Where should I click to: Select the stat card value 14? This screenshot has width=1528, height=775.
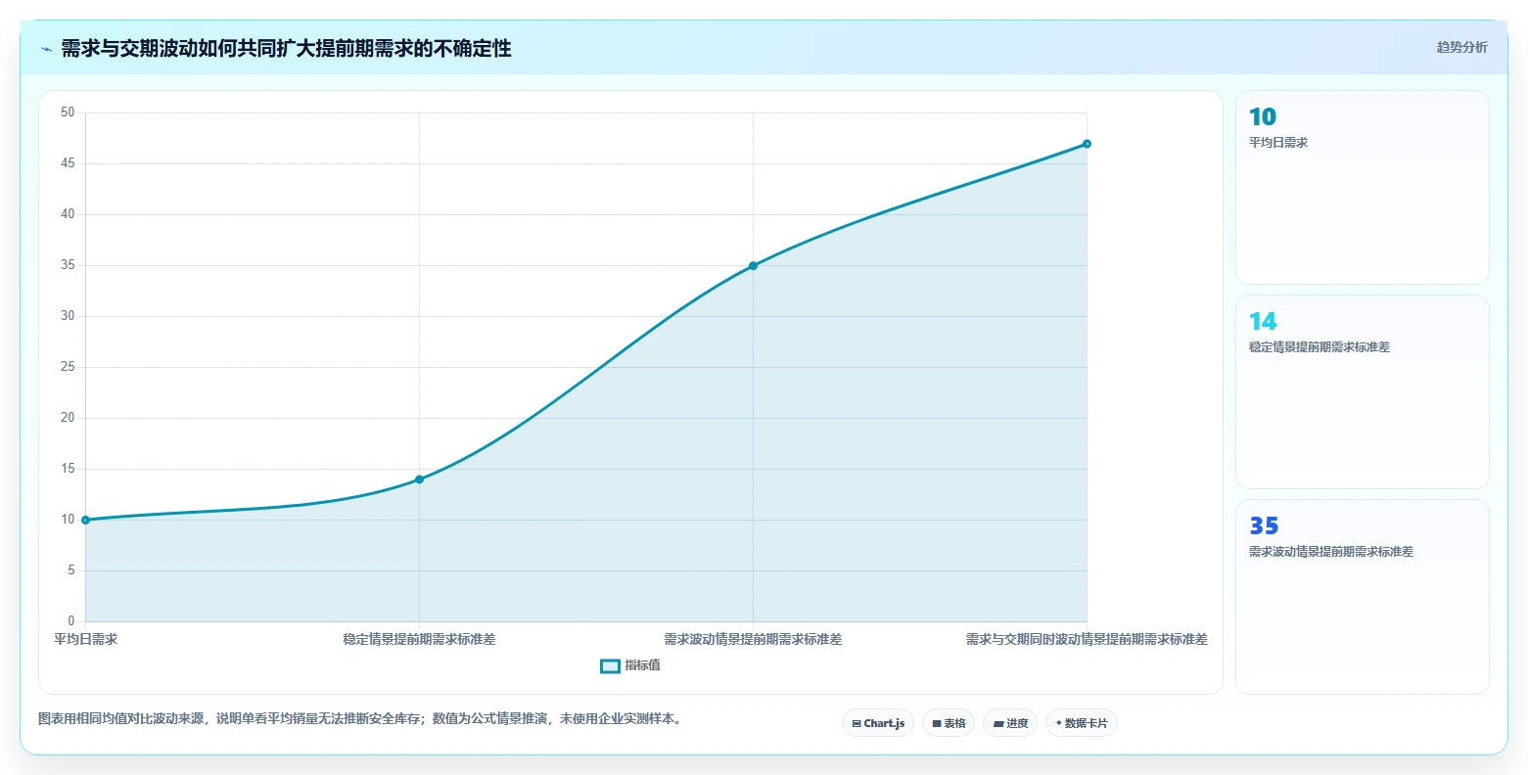click(1263, 322)
